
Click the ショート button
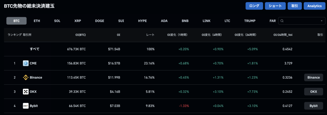click(275, 6)
